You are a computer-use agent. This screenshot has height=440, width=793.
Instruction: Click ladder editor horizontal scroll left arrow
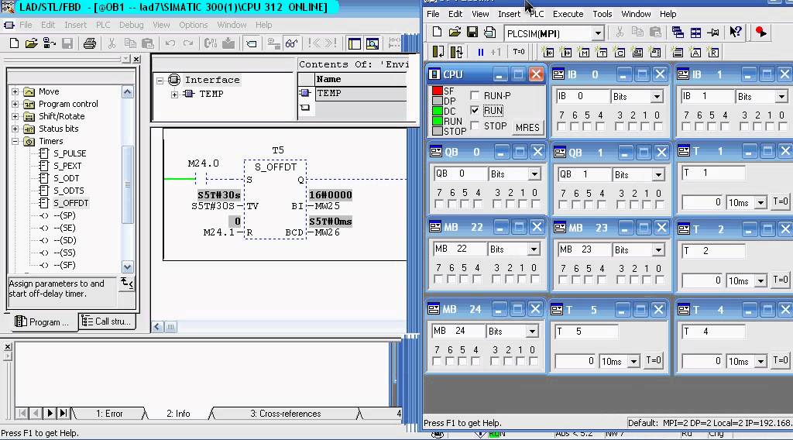point(157,327)
